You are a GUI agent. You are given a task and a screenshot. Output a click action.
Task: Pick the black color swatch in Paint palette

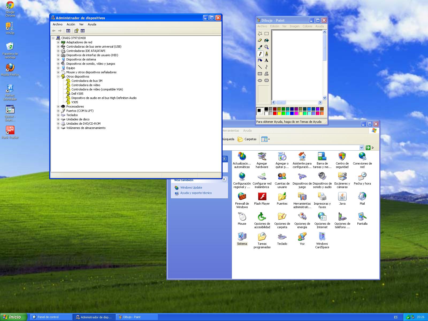point(266,109)
